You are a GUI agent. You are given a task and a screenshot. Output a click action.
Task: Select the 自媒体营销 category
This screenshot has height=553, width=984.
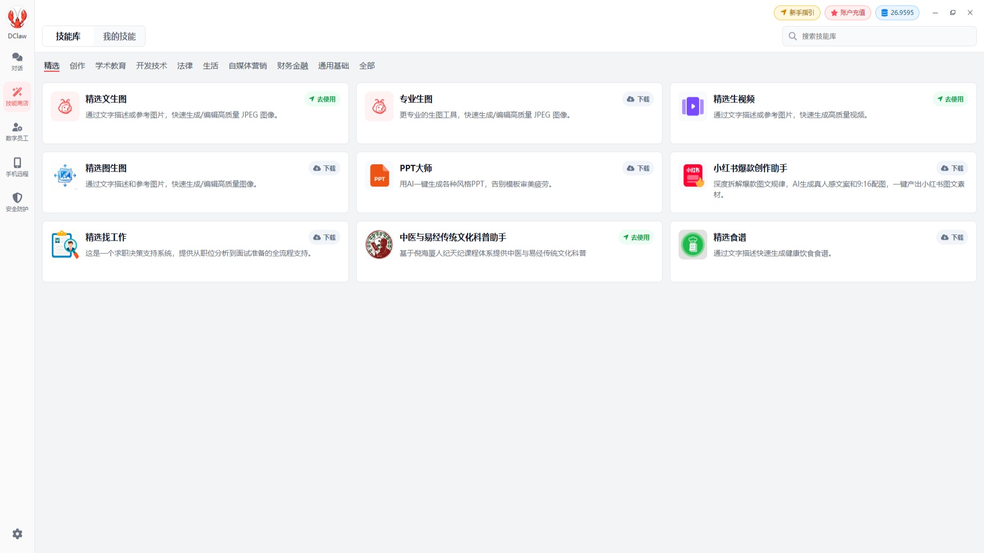click(248, 66)
